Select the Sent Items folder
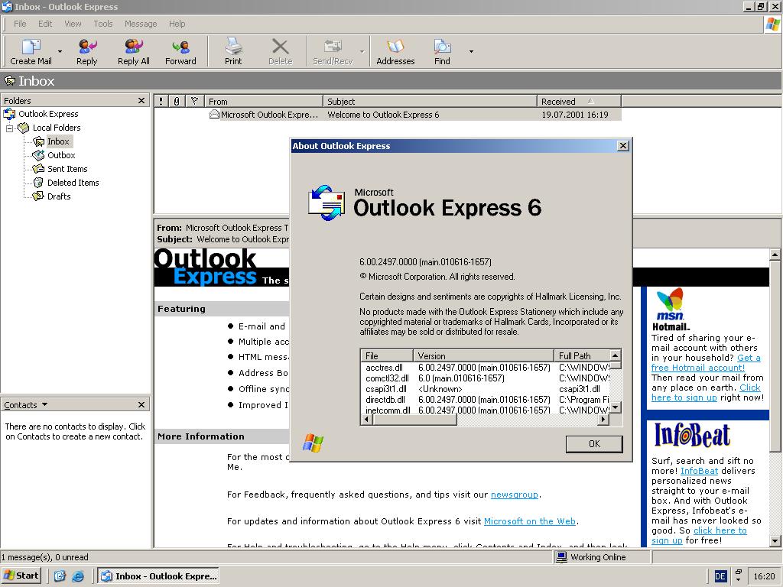 (x=67, y=169)
